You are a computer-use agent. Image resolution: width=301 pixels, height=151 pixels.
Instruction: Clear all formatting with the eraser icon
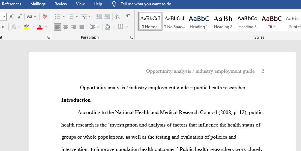click(x=45, y=16)
